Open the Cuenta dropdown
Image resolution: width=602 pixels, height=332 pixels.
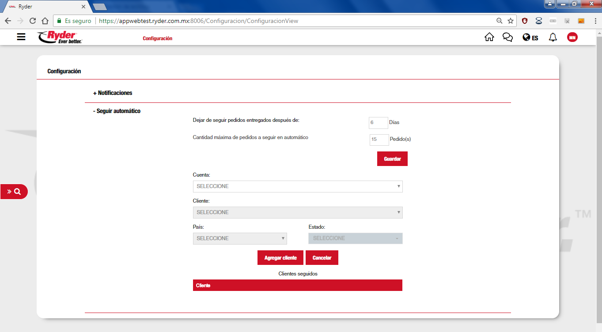click(298, 186)
